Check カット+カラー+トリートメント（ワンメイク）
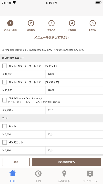The height and width of the screenshot is (184, 103). 4,82
